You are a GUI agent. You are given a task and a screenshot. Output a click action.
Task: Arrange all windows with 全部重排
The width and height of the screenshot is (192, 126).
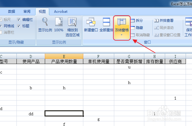tap(106, 25)
